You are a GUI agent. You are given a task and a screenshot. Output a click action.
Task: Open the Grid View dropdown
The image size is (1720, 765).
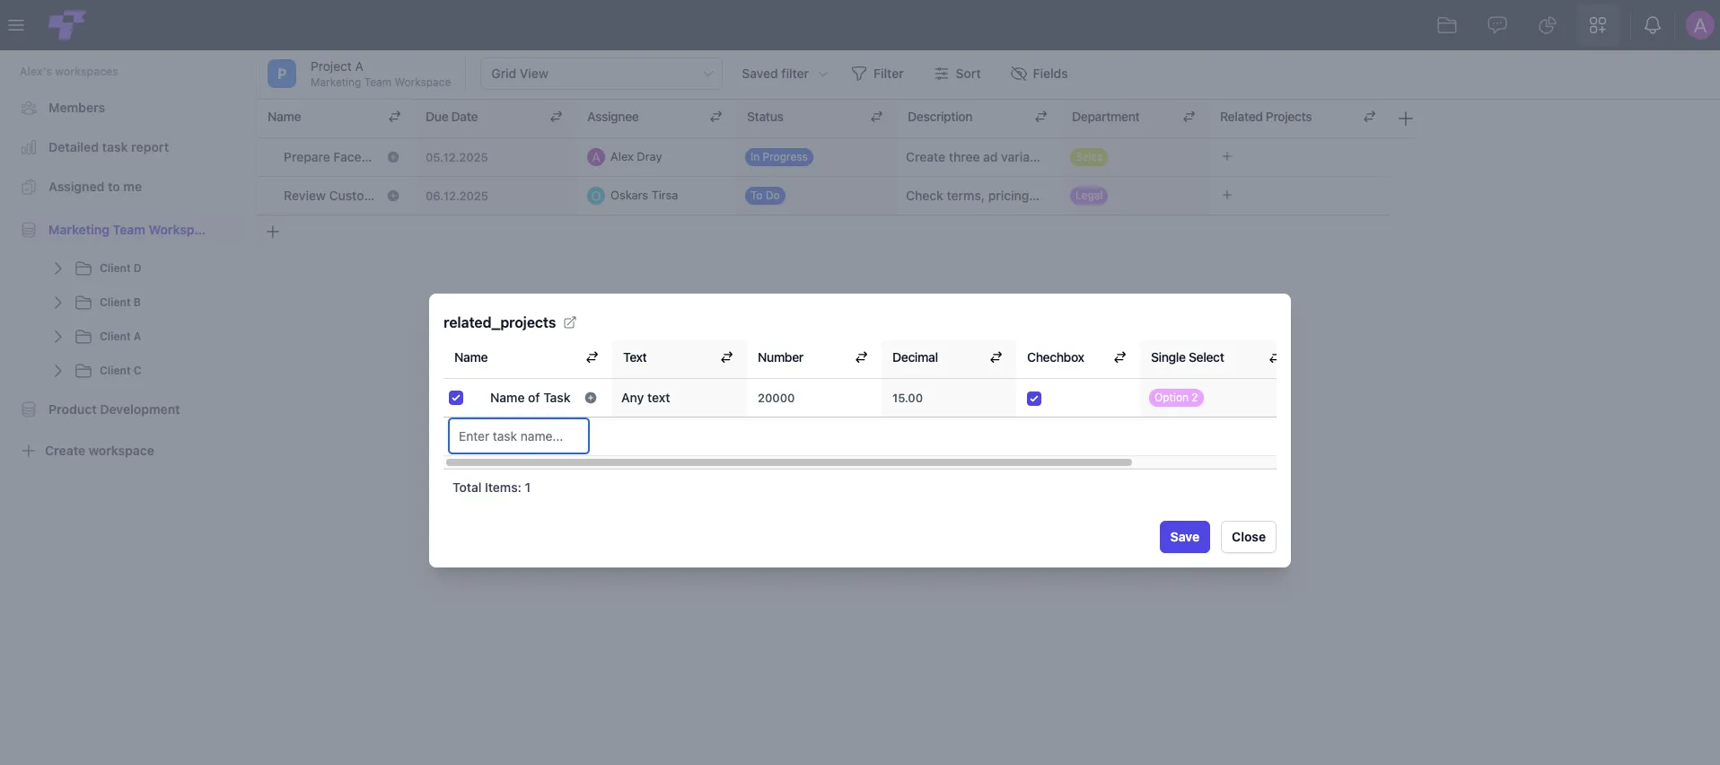tap(601, 74)
